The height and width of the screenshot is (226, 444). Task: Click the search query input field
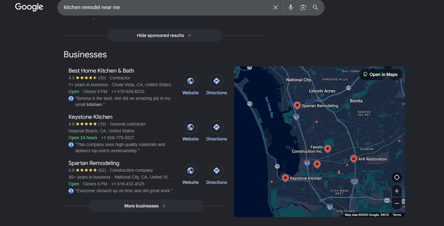pyautogui.click(x=164, y=7)
